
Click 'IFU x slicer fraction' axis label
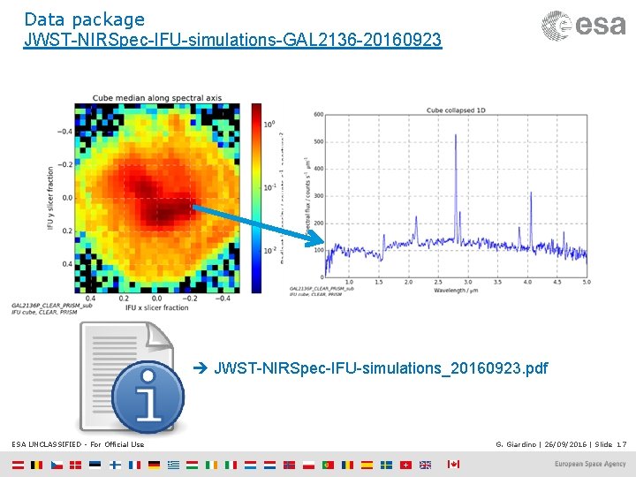pyautogui.click(x=157, y=307)
